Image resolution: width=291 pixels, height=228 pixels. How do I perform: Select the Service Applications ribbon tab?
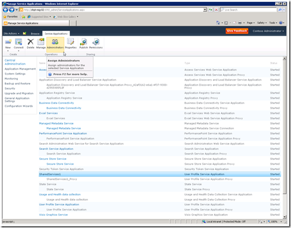(x=56, y=33)
